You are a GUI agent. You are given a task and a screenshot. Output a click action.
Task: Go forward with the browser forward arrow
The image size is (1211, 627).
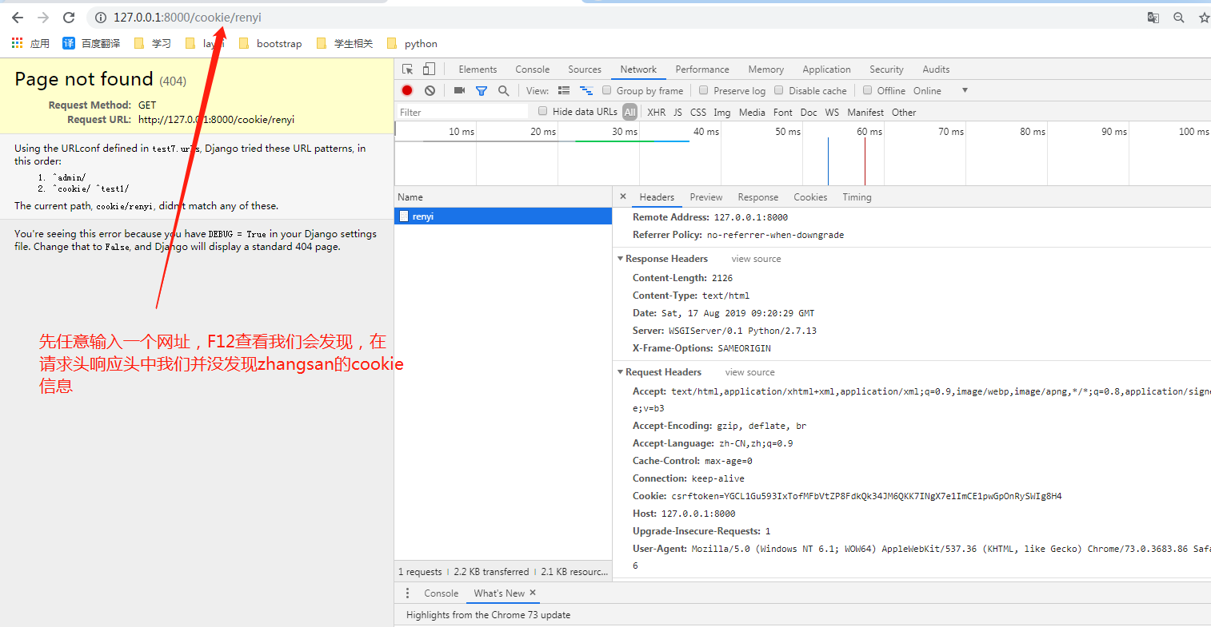43,18
